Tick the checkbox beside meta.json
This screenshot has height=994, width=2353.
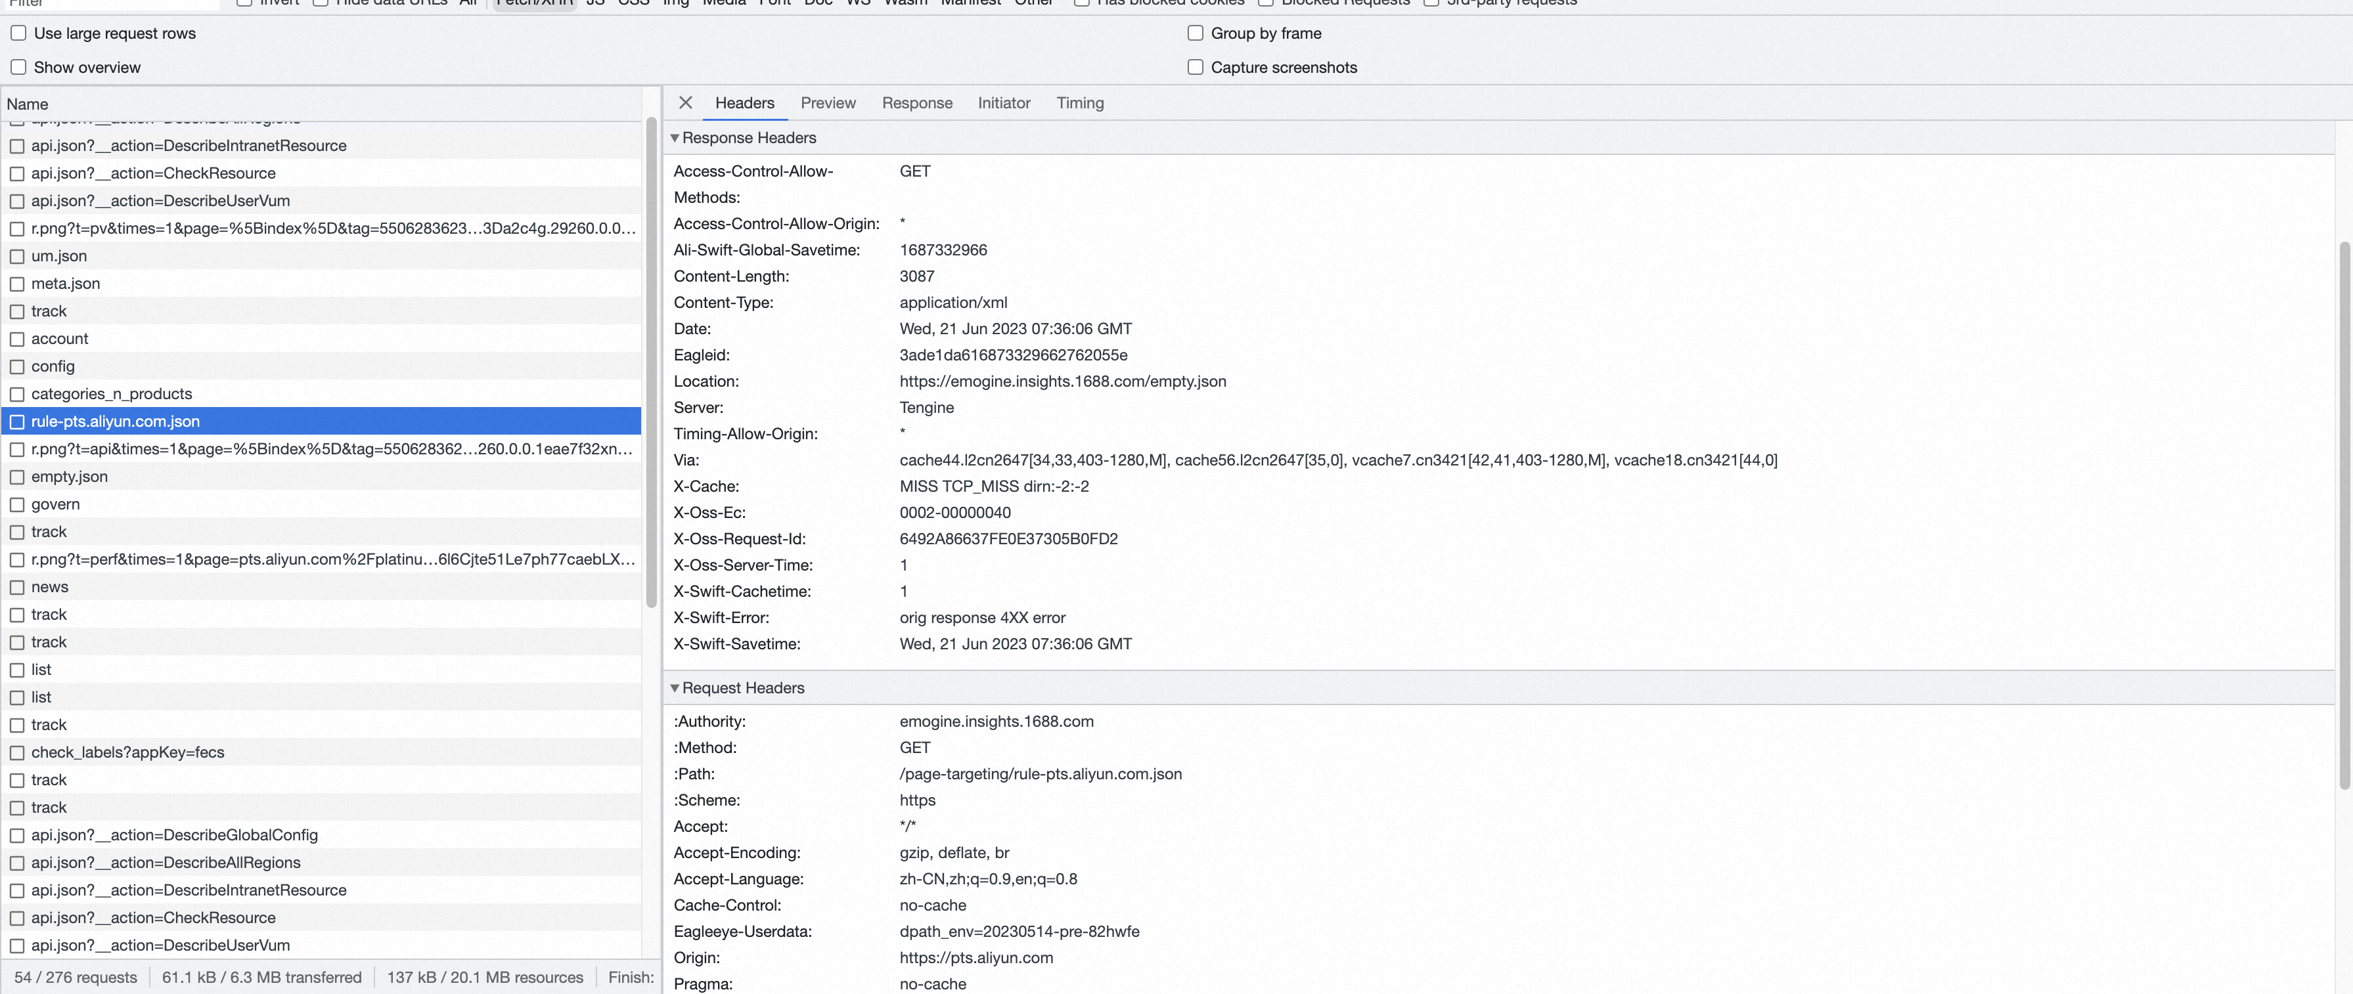click(17, 284)
